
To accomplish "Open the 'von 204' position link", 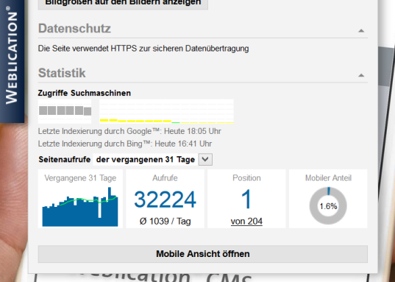I will point(246,221).
